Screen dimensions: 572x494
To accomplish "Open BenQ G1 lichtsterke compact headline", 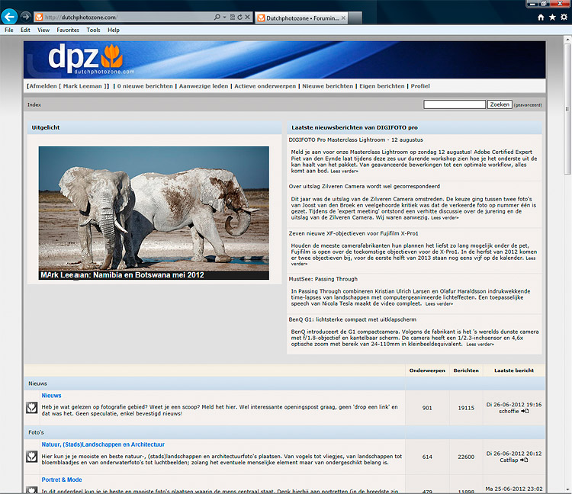I will [352, 319].
